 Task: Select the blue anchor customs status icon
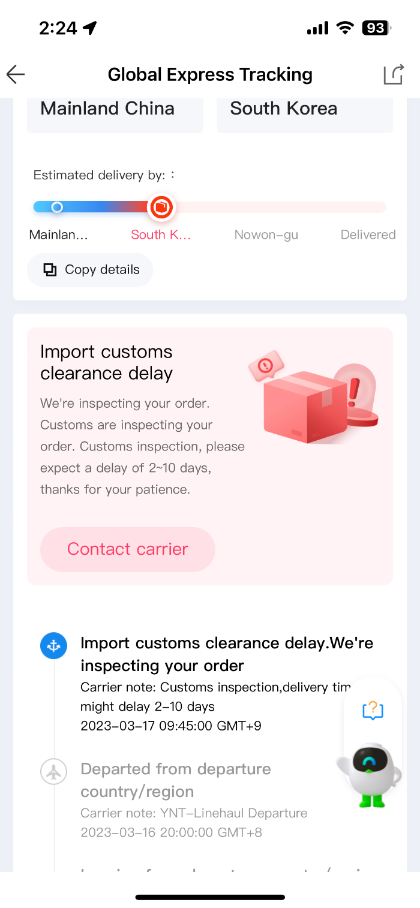point(54,646)
